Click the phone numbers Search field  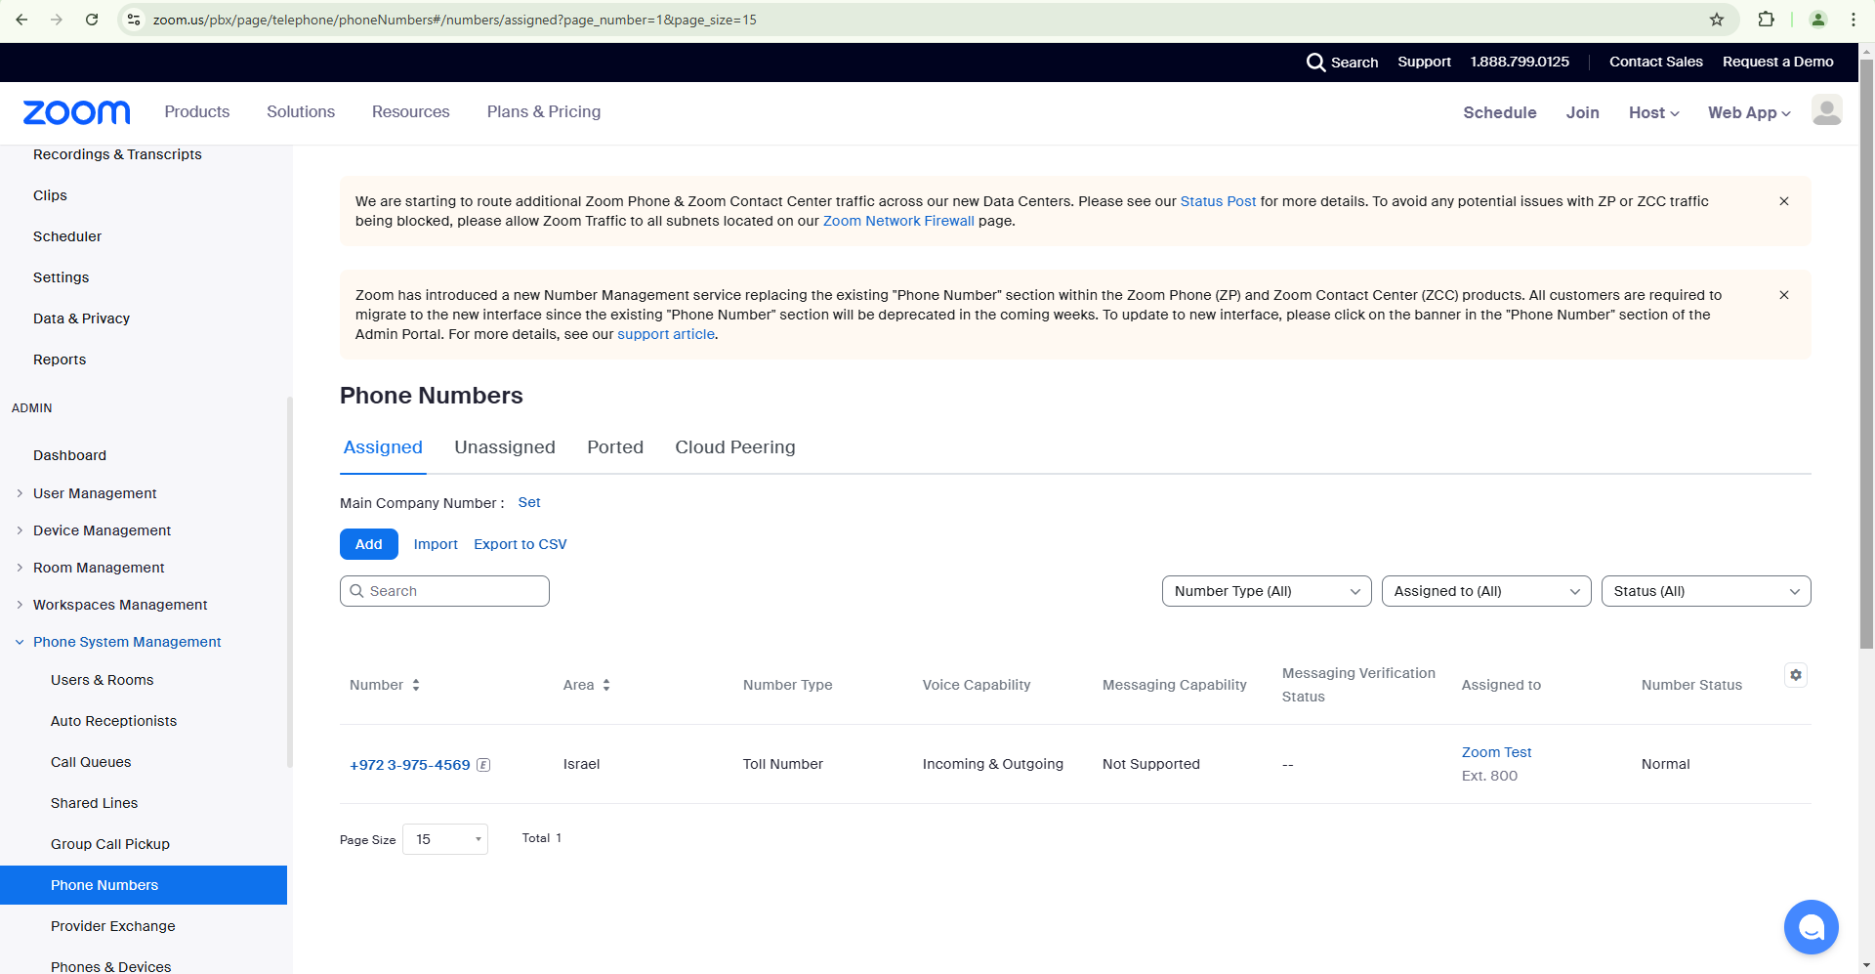coord(444,591)
